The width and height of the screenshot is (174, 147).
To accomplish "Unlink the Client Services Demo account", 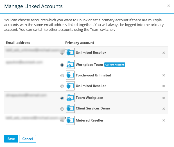I will point(164,109).
